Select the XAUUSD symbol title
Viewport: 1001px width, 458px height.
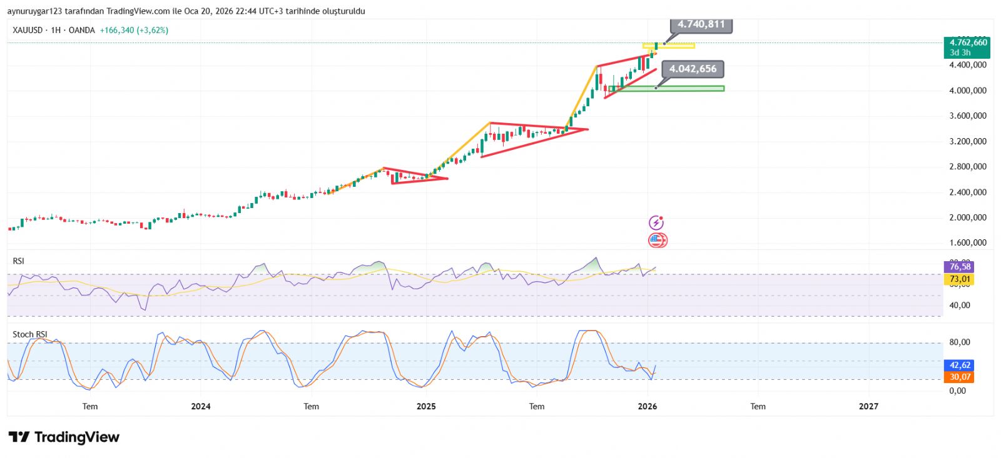[x=28, y=30]
